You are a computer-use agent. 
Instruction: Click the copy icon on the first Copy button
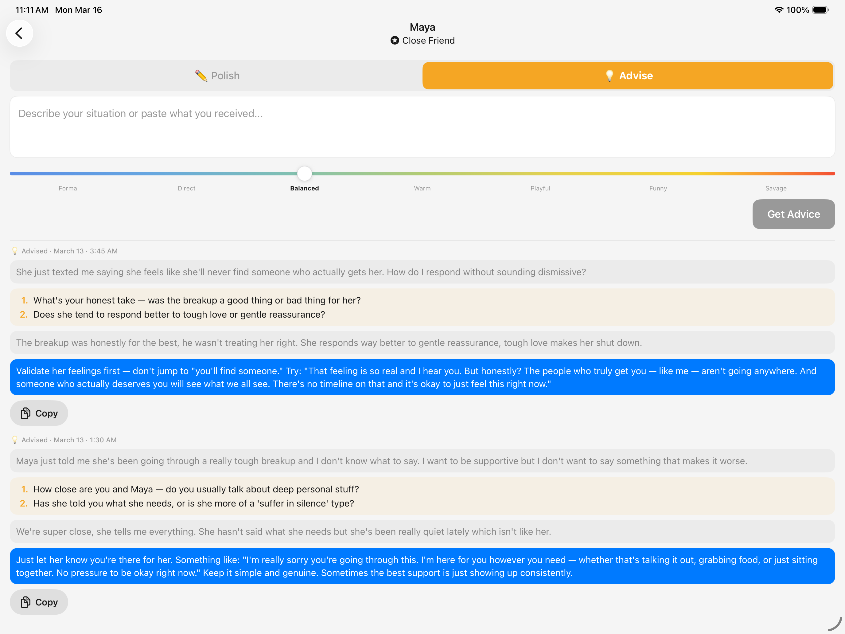coord(25,413)
